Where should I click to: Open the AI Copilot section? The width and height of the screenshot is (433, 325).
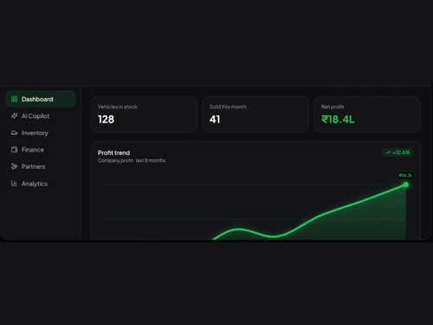(41, 116)
